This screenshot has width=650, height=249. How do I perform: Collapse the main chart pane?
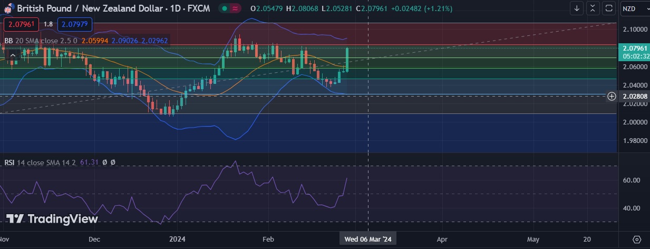click(x=593, y=8)
